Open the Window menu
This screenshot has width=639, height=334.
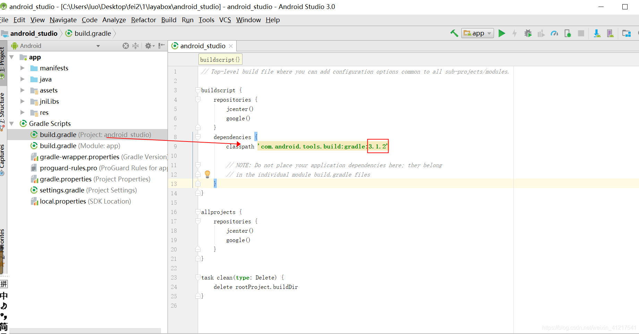click(248, 20)
